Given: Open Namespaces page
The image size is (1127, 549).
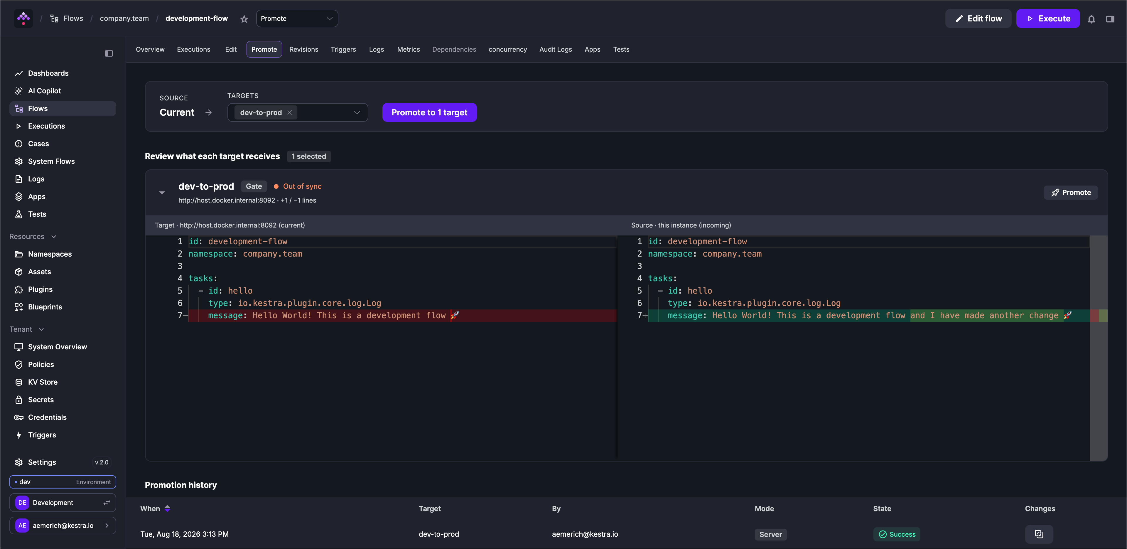Looking at the screenshot, I should pos(63,254).
